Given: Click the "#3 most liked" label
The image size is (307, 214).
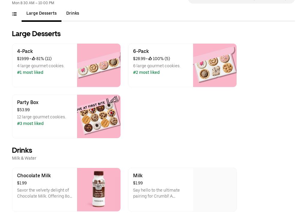Looking at the screenshot, I should (30, 124).
